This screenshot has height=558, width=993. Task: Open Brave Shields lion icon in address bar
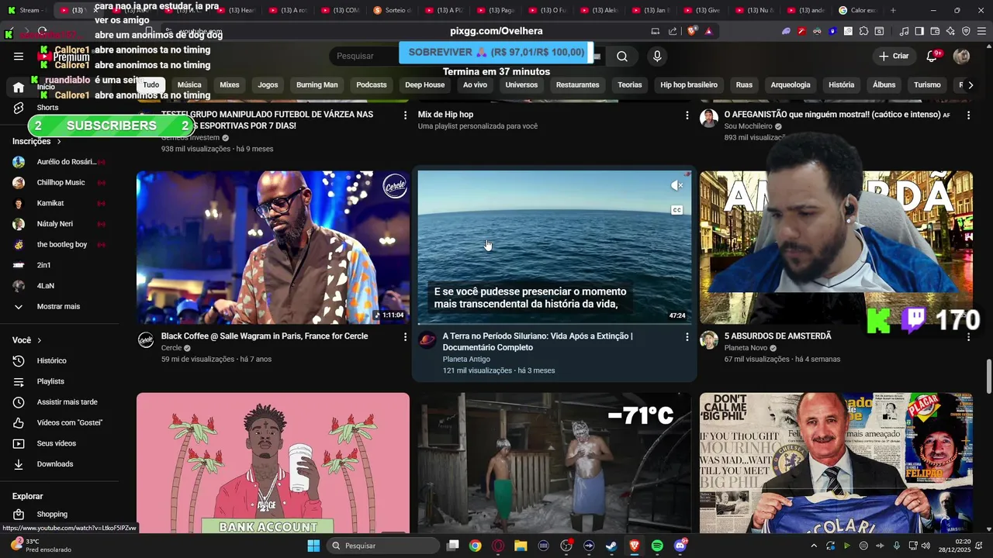(693, 31)
